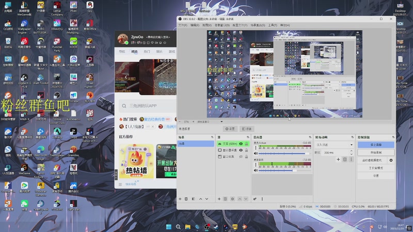This screenshot has width=413, height=232.
Task: Open the preview scaling dropdown
Action: click(x=210, y=122)
